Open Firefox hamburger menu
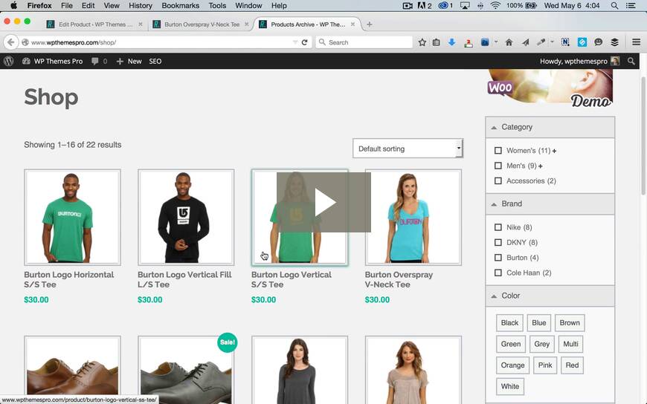 tap(637, 42)
